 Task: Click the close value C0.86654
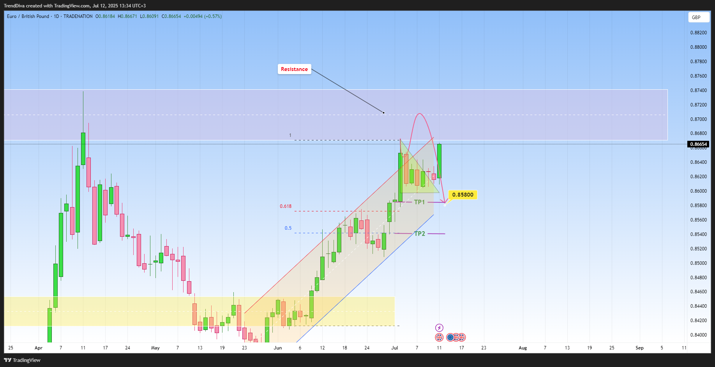(x=171, y=16)
